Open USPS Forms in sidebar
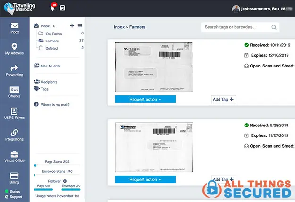 pyautogui.click(x=14, y=114)
